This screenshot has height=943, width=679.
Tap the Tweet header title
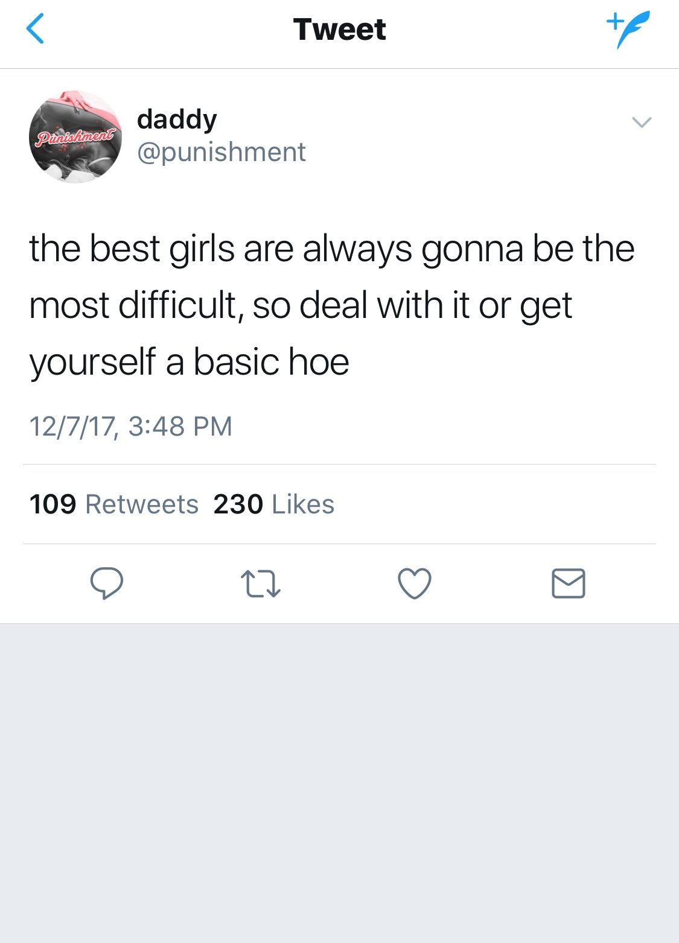[339, 30]
